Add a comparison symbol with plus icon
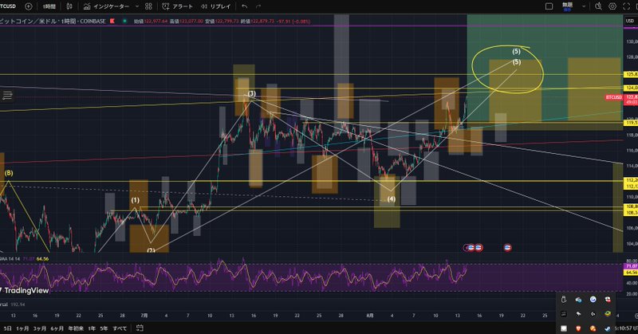Image resolution: width=638 pixels, height=334 pixels. pyautogui.click(x=29, y=6)
